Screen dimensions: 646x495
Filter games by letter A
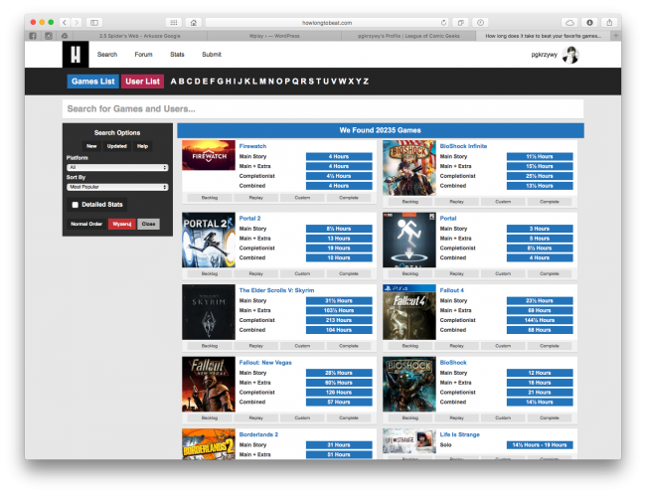tap(174, 82)
